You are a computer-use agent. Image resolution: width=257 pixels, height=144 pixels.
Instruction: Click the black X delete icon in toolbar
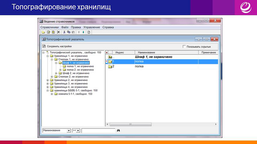pyautogui.click(x=59, y=32)
